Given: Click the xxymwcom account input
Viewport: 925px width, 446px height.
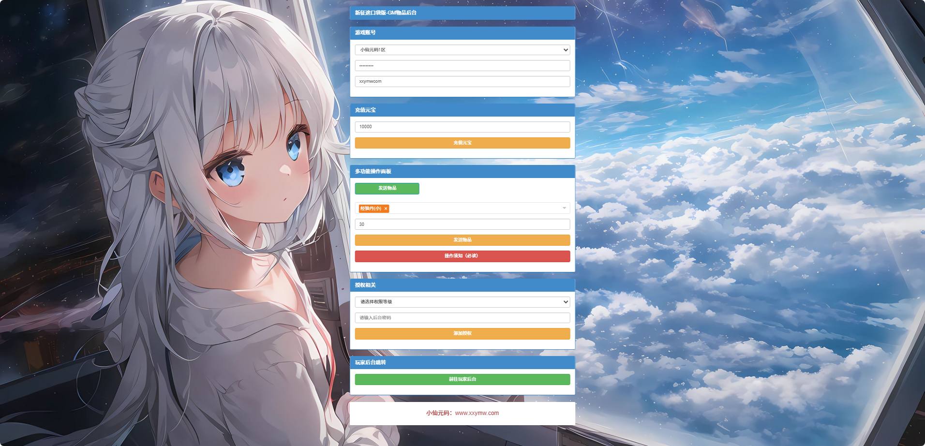Looking at the screenshot, I should coord(462,81).
